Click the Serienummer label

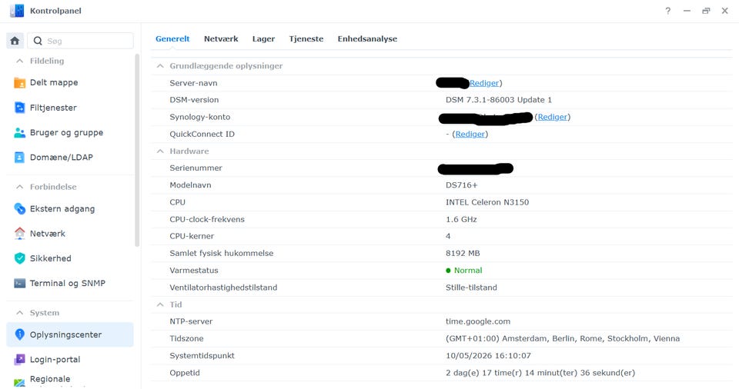pos(196,168)
